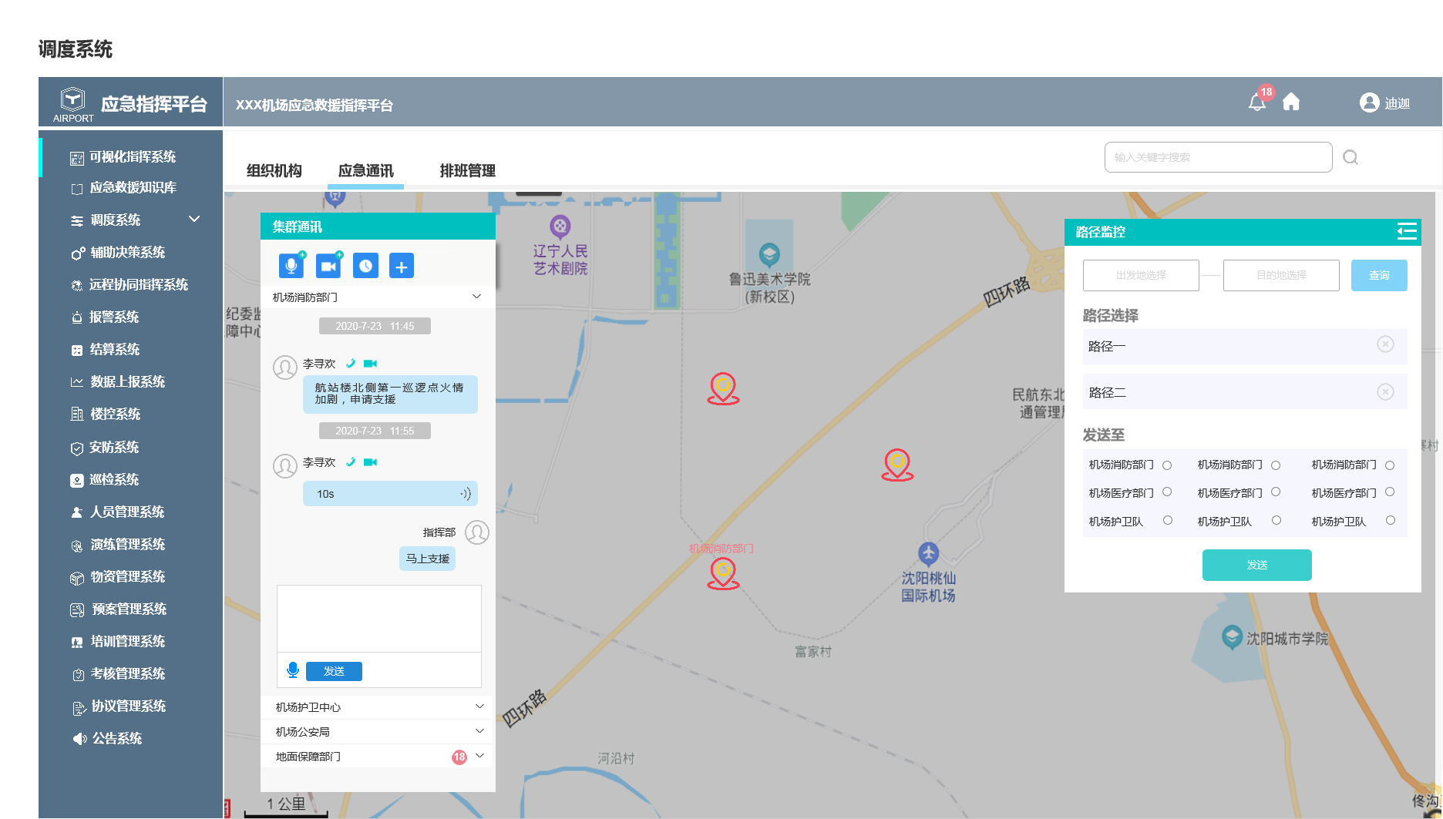Click 18 unread badge on 地面保障部门

click(x=459, y=757)
